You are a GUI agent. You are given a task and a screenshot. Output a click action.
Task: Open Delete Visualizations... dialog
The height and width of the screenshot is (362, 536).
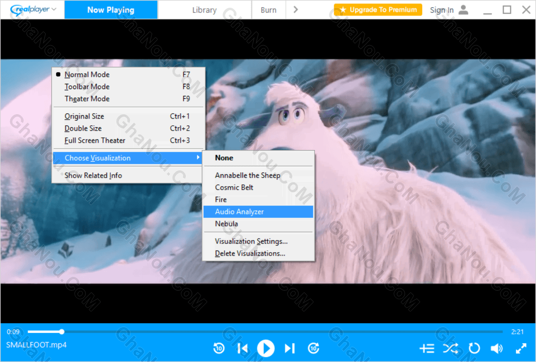click(x=258, y=253)
